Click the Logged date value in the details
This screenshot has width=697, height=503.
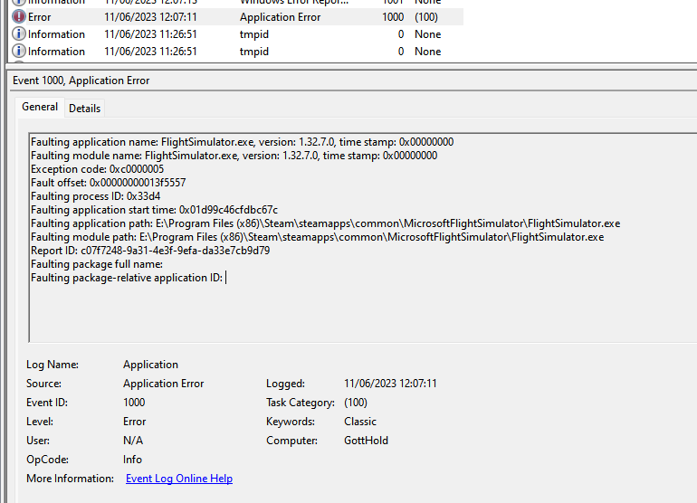(x=390, y=384)
